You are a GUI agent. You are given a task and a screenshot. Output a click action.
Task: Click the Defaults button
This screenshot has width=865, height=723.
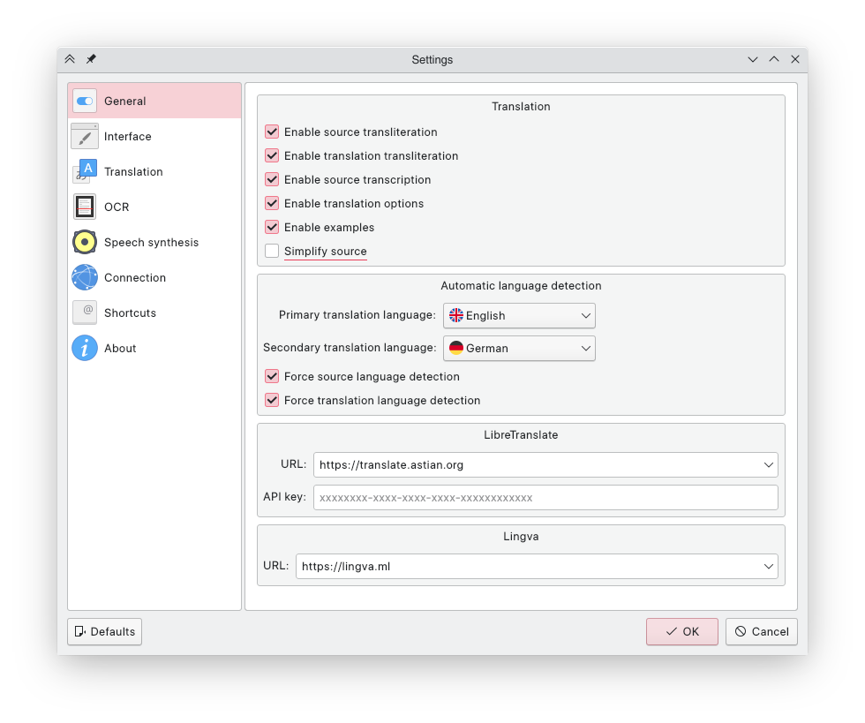tap(104, 631)
